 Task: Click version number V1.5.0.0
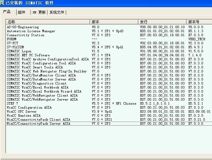pyautogui.click(x=196, y=51)
